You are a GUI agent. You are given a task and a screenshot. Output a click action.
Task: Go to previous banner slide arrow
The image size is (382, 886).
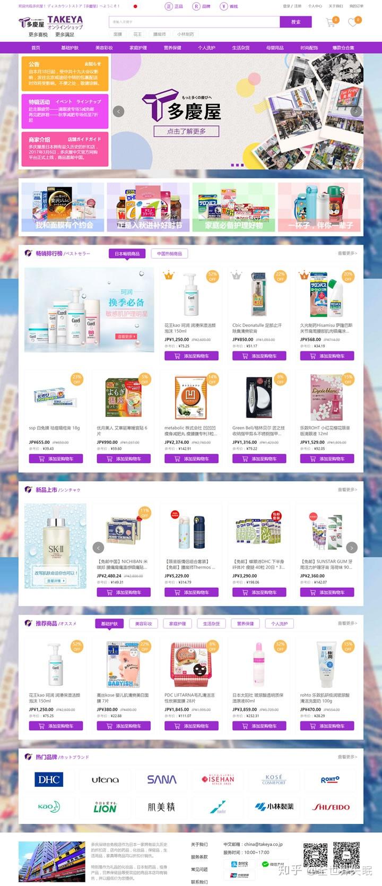point(119,111)
